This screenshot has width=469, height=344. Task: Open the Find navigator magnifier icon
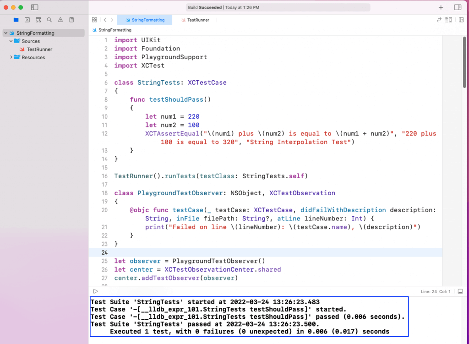[49, 20]
